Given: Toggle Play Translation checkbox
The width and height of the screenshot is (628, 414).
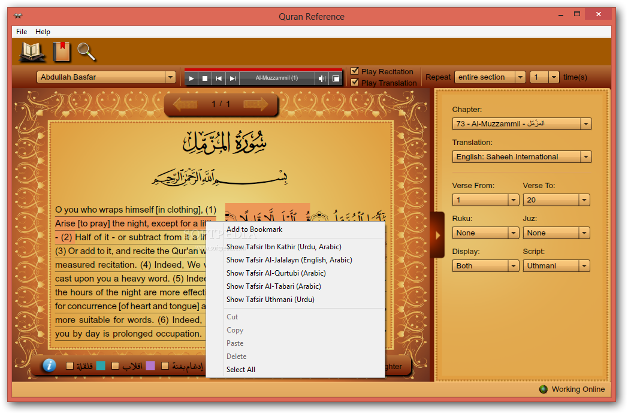Looking at the screenshot, I should (x=355, y=83).
